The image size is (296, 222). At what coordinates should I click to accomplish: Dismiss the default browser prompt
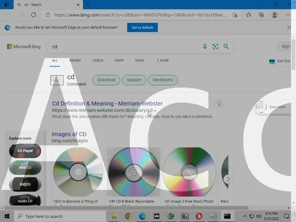289,27
